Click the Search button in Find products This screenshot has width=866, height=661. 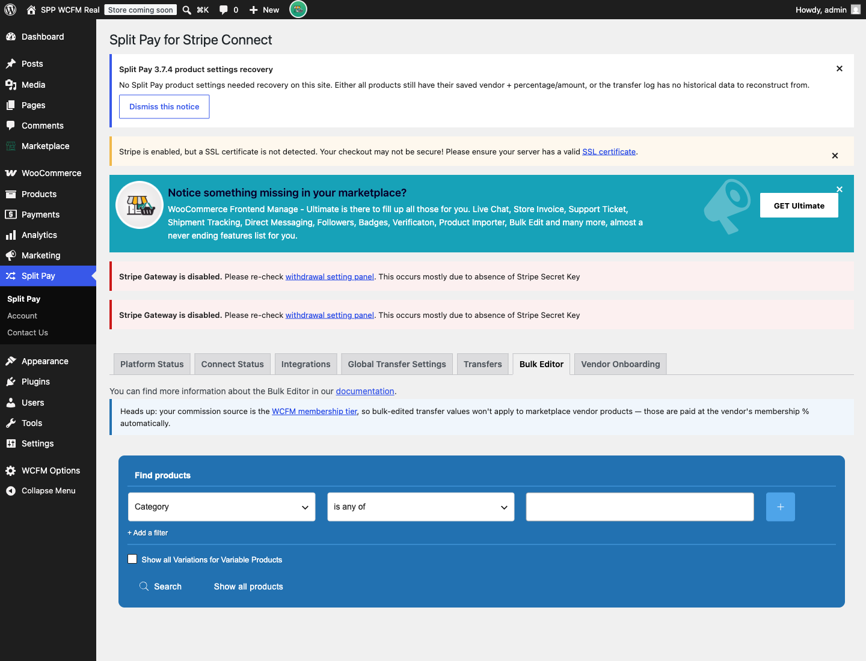pos(161,586)
